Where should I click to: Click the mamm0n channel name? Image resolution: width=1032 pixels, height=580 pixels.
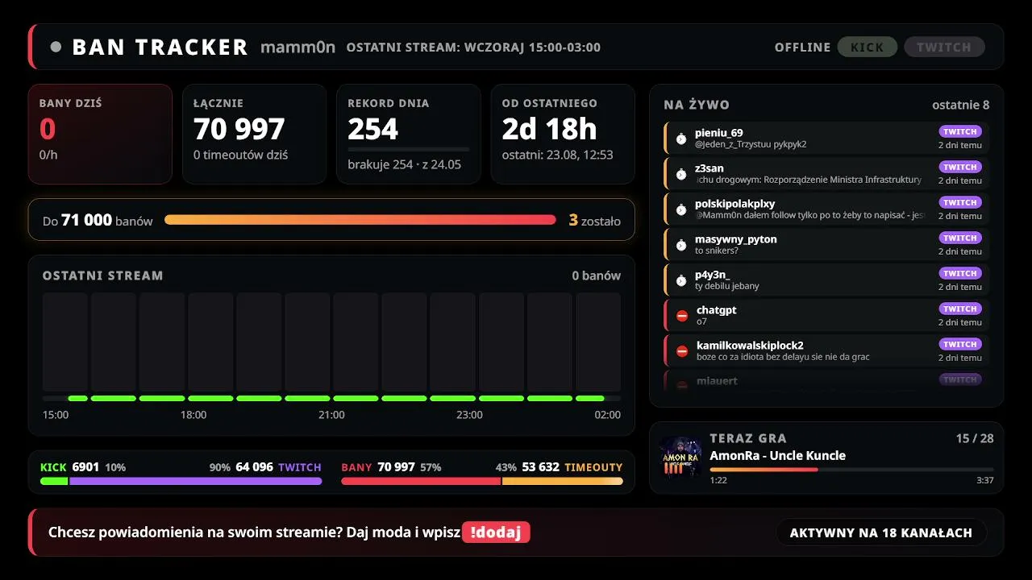(x=298, y=47)
